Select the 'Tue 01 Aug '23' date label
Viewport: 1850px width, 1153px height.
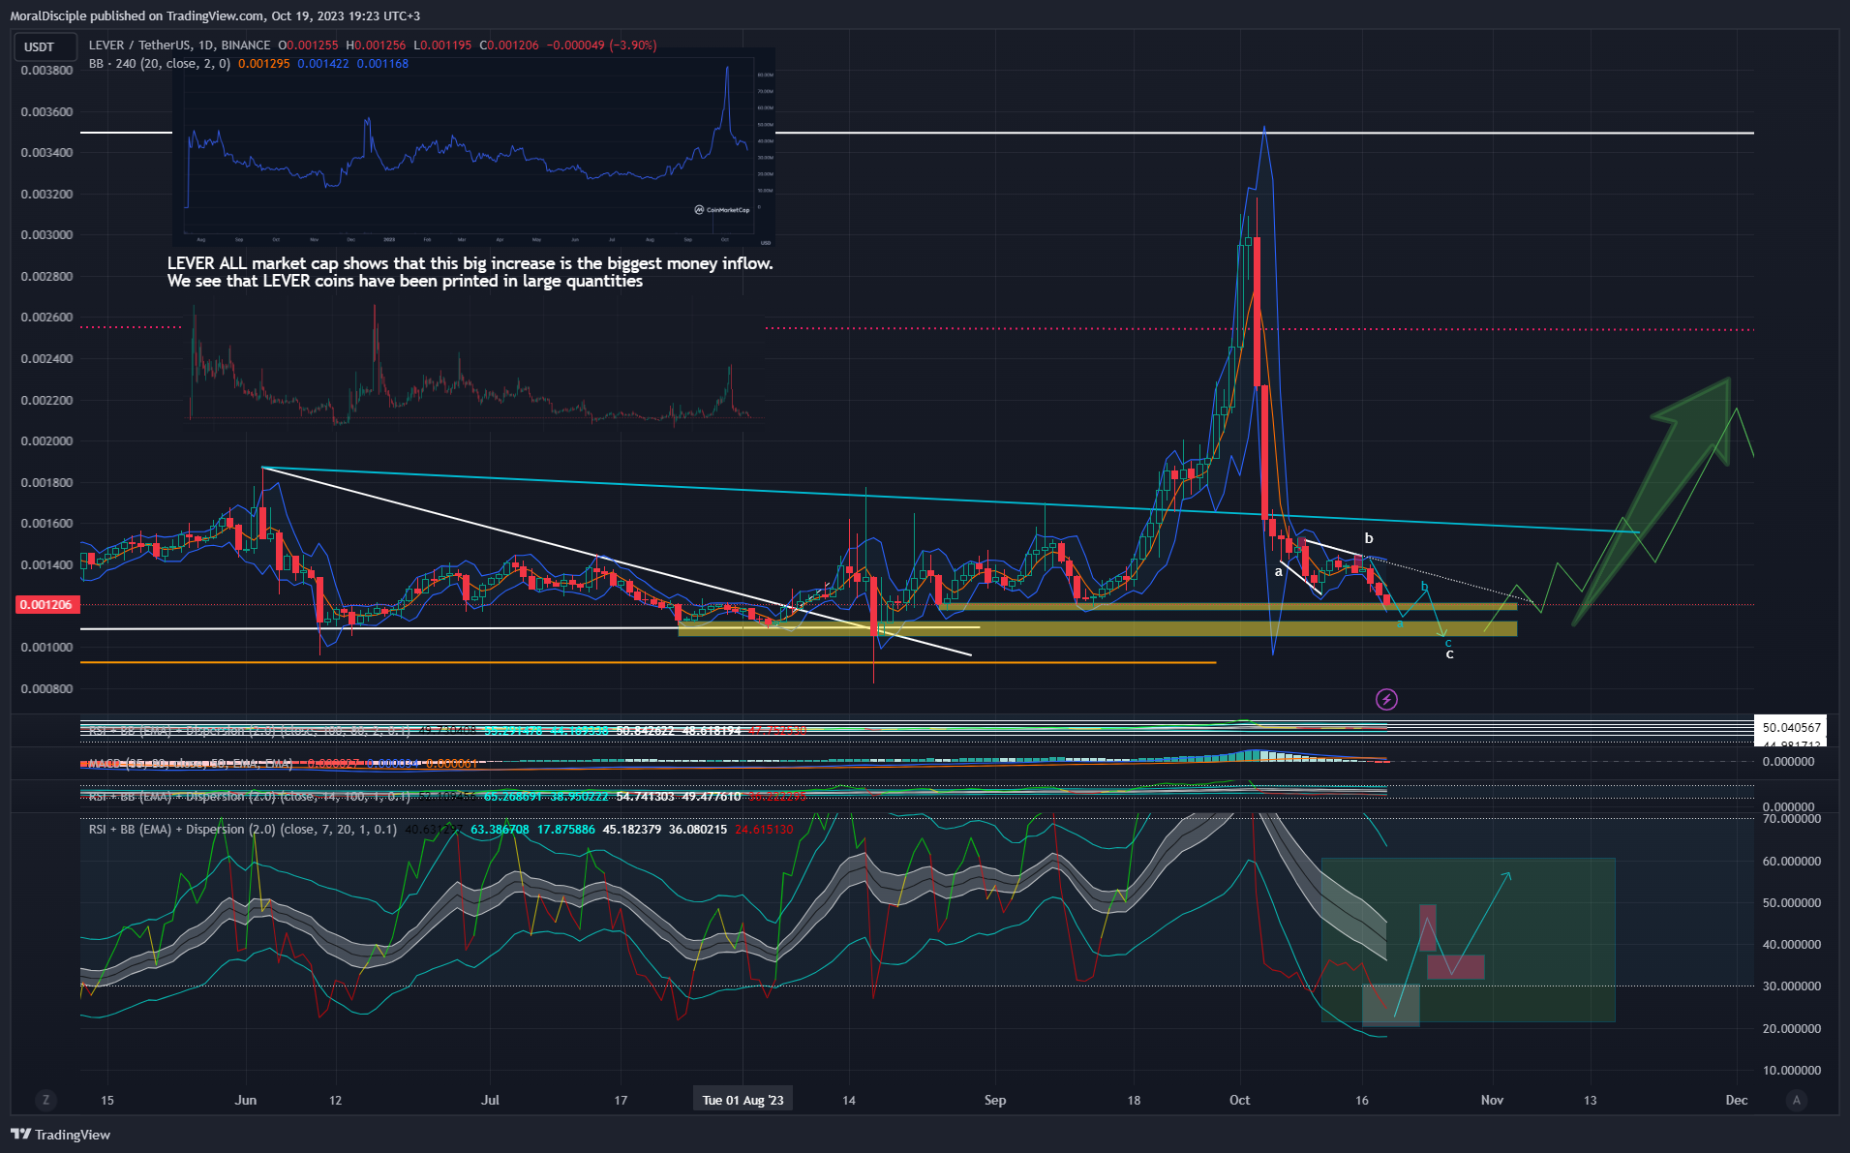[743, 1100]
